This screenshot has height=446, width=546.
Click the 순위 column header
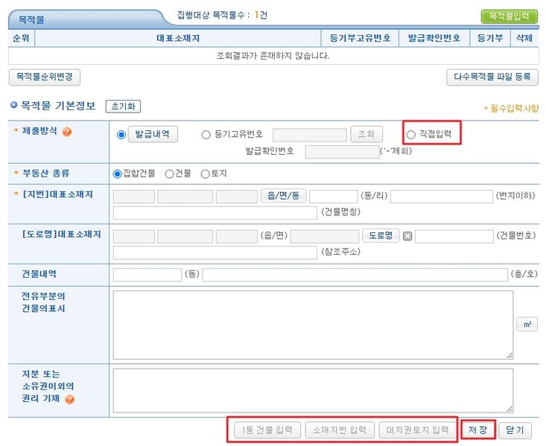point(21,38)
